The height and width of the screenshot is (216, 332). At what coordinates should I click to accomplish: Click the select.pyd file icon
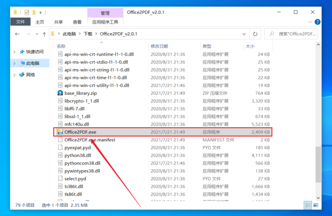pyautogui.click(x=60, y=179)
